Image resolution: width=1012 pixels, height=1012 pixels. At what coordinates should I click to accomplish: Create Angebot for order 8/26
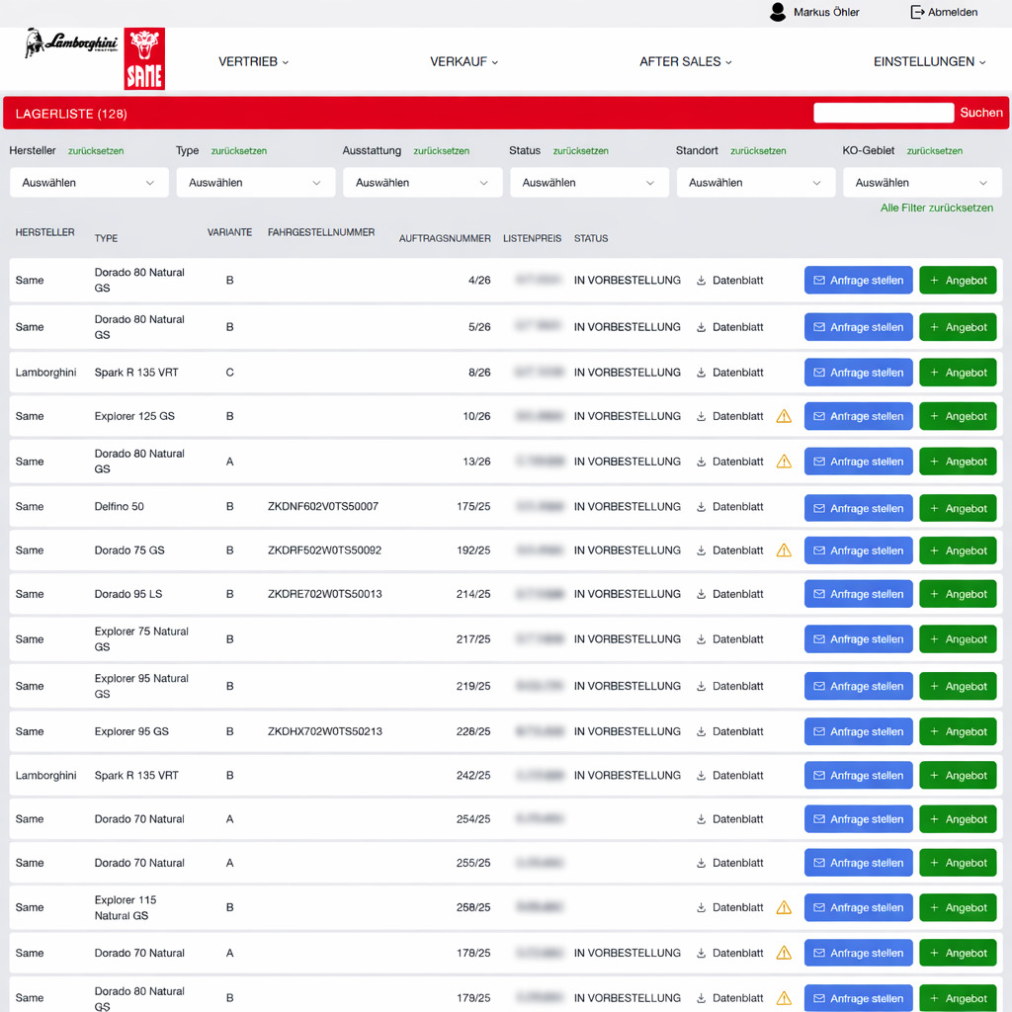coord(958,373)
